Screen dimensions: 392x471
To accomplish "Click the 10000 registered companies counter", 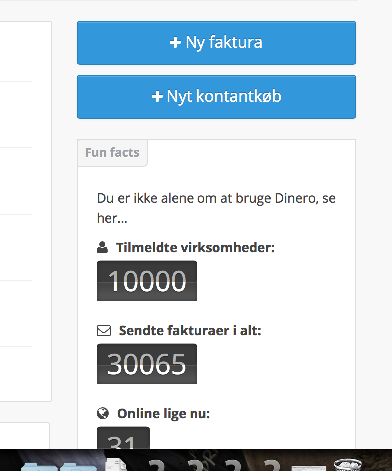I will (147, 281).
